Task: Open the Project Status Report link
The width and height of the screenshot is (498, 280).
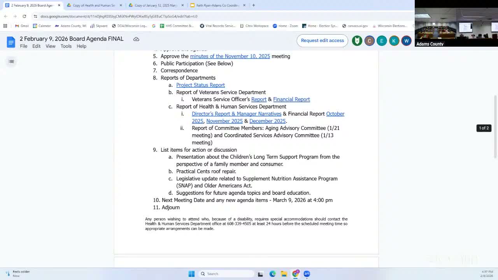Action: [x=200, y=85]
